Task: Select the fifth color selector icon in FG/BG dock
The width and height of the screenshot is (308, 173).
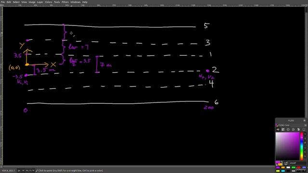Action: [x=298, y=129]
